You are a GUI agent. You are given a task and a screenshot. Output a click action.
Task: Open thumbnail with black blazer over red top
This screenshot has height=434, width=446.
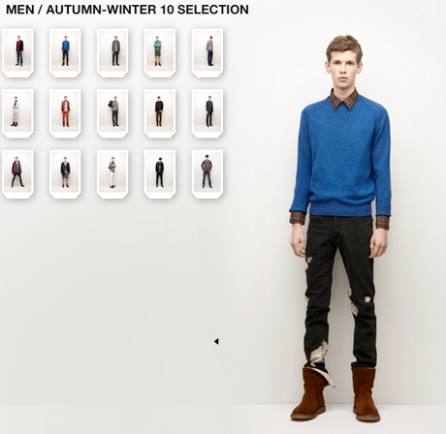pos(17,53)
